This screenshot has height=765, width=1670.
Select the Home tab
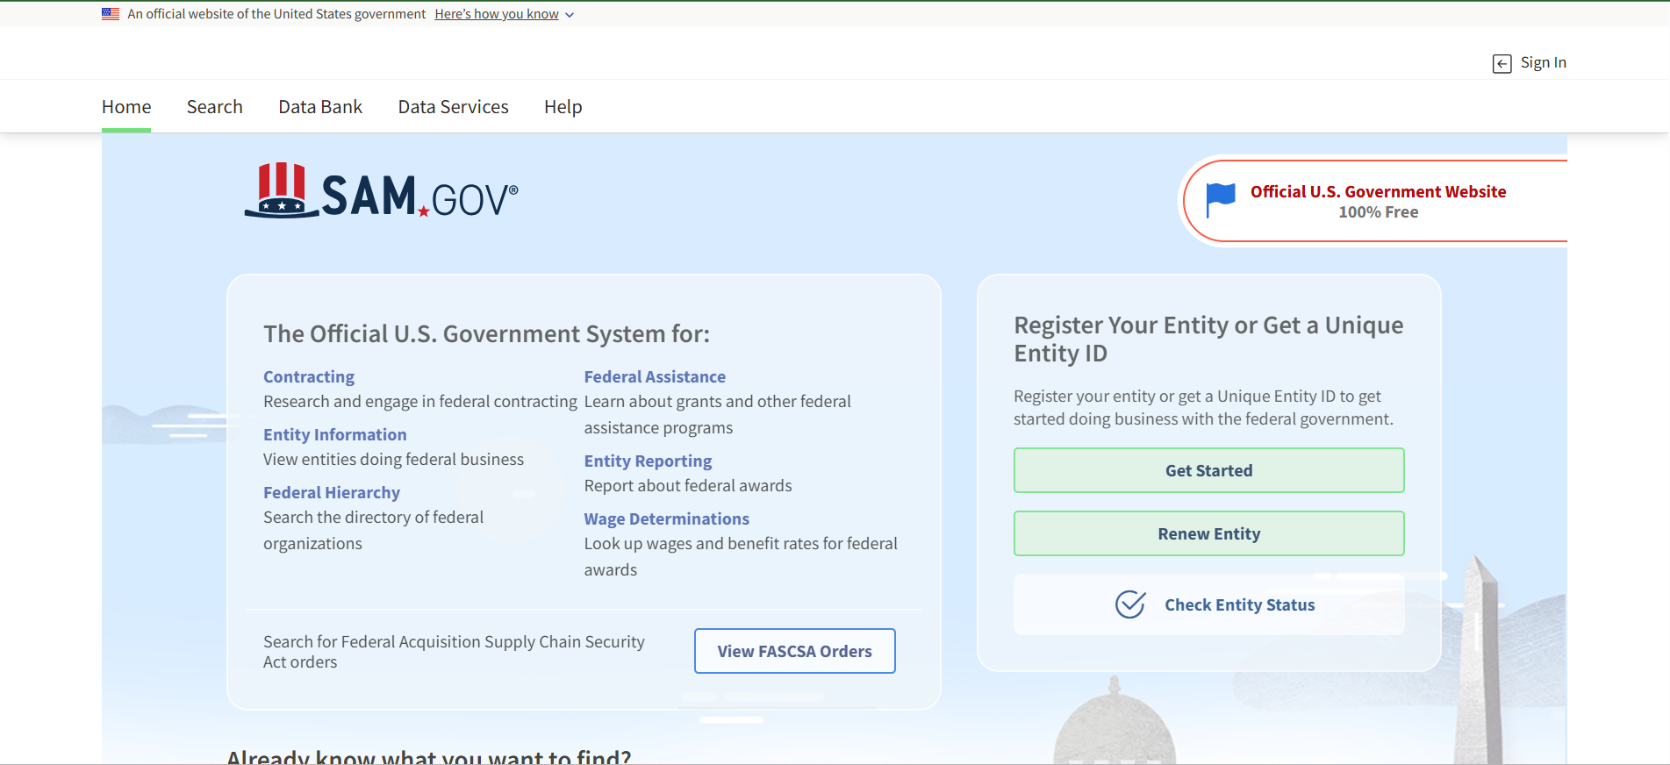coord(126,107)
